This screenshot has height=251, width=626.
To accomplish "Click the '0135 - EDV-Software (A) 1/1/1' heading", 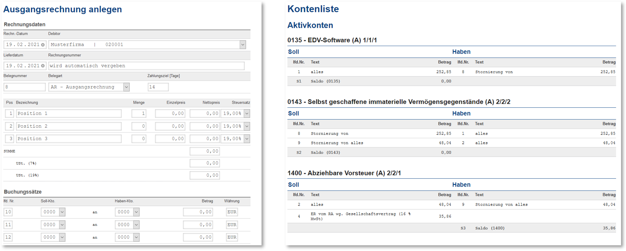I will click(332, 40).
